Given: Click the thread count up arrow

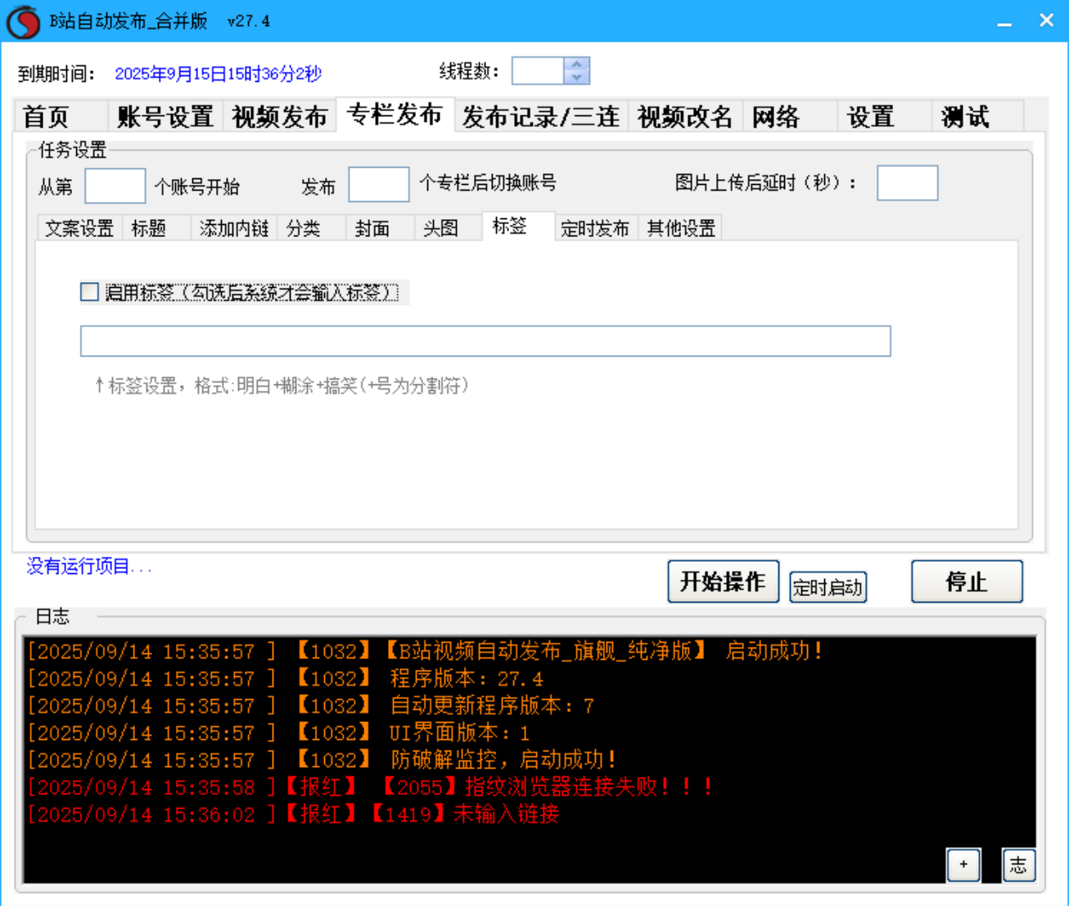Looking at the screenshot, I should coord(575,65).
